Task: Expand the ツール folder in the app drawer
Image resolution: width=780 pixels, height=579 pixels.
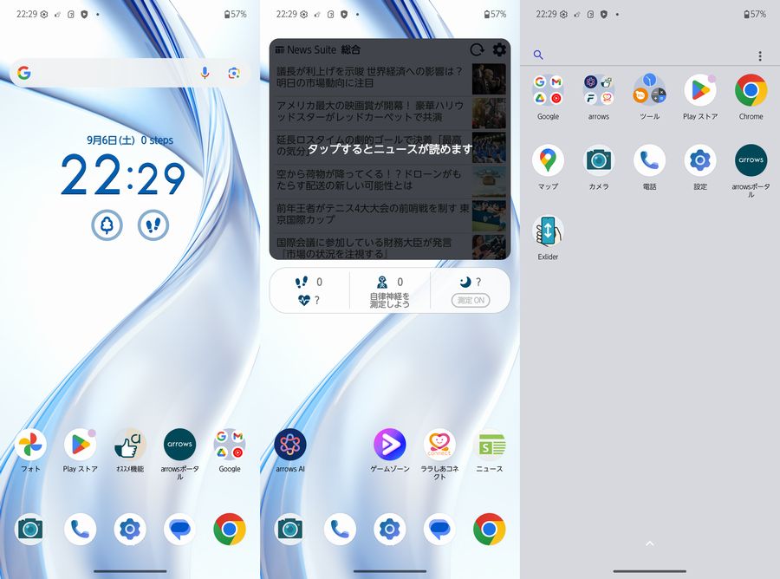Action: pyautogui.click(x=649, y=91)
